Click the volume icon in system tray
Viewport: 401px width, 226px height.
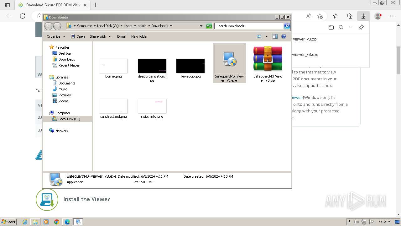pos(356,222)
